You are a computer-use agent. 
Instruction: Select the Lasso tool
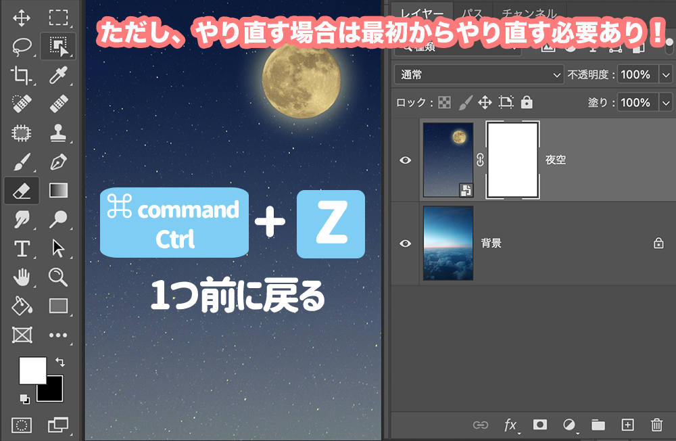[22, 46]
